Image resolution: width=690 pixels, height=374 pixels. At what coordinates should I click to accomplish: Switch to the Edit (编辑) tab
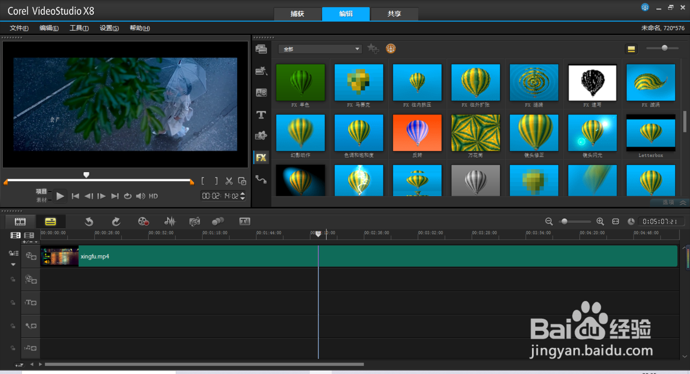point(346,14)
